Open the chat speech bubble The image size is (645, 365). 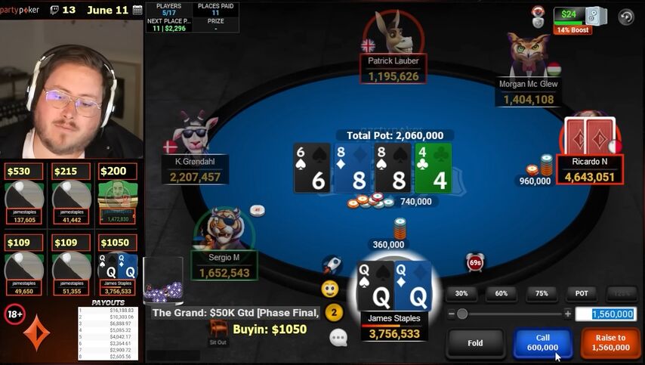click(338, 338)
